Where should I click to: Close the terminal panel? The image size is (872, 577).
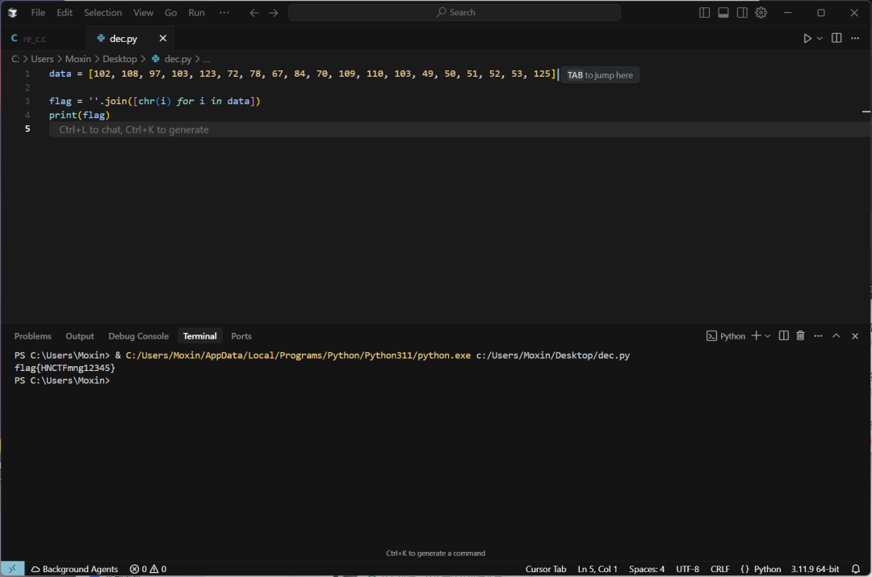click(x=855, y=336)
